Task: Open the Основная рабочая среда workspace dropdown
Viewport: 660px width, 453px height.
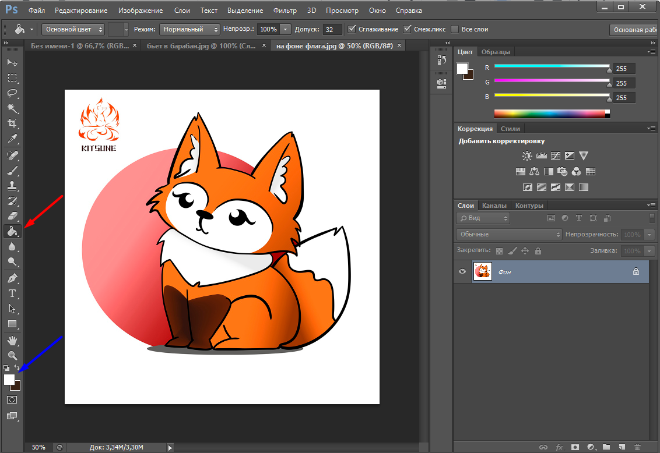Action: point(635,30)
